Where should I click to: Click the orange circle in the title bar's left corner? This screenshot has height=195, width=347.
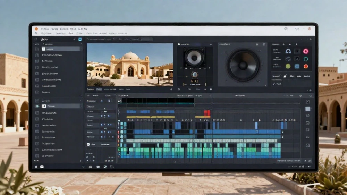click(x=36, y=29)
